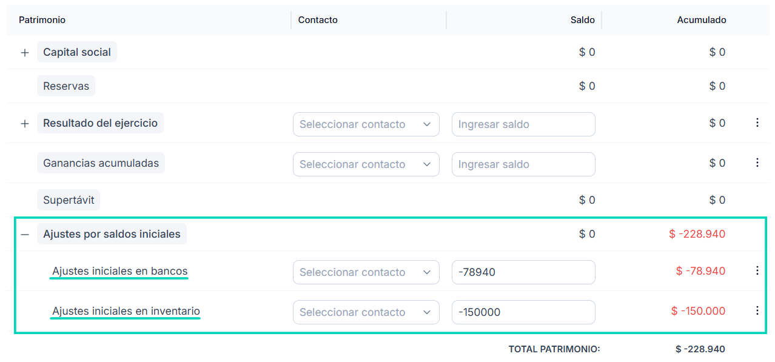Open contact dropdown for Resultado del ejercicio
775x362 pixels.
[366, 124]
